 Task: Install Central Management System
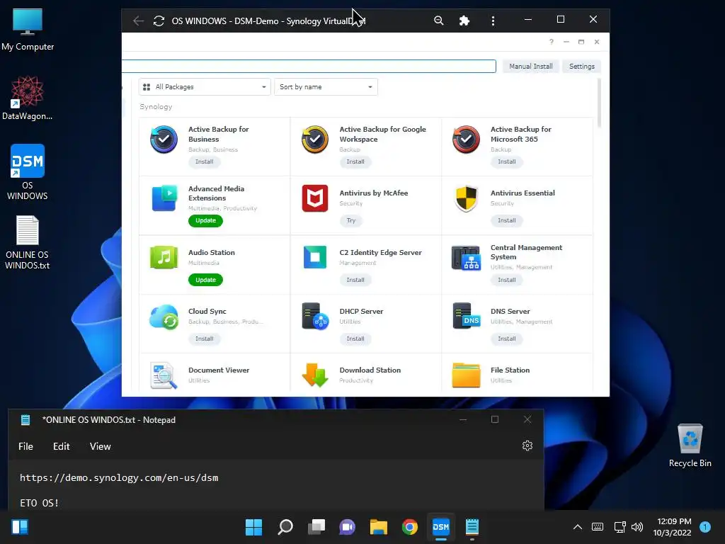click(506, 280)
